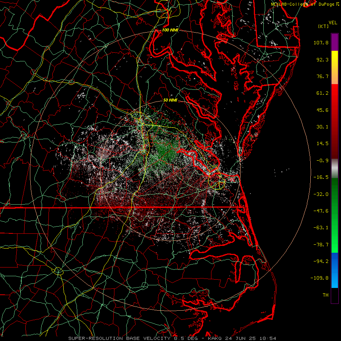Click the SUPER-RESOLUTION BASE VELOCITY caption text

pos(119,338)
